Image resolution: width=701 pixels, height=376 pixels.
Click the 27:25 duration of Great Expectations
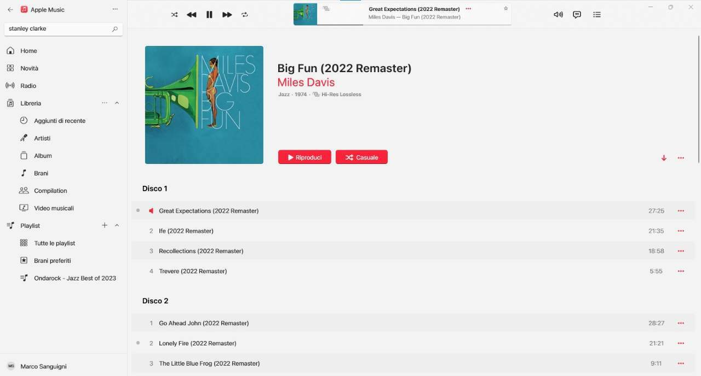click(656, 211)
